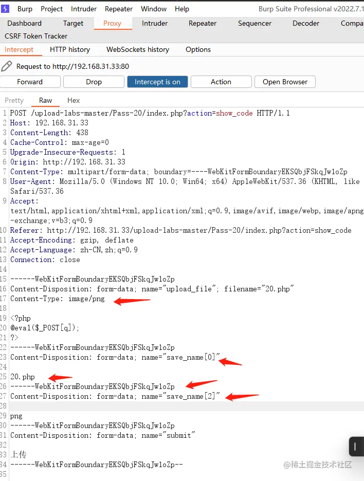Click the User-Agent header line
This screenshot has height=481, width=364.
(185, 181)
